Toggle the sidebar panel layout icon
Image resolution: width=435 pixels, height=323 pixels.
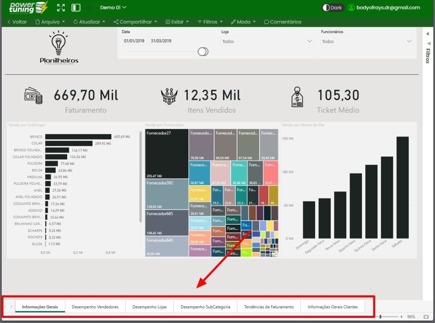click(x=76, y=8)
